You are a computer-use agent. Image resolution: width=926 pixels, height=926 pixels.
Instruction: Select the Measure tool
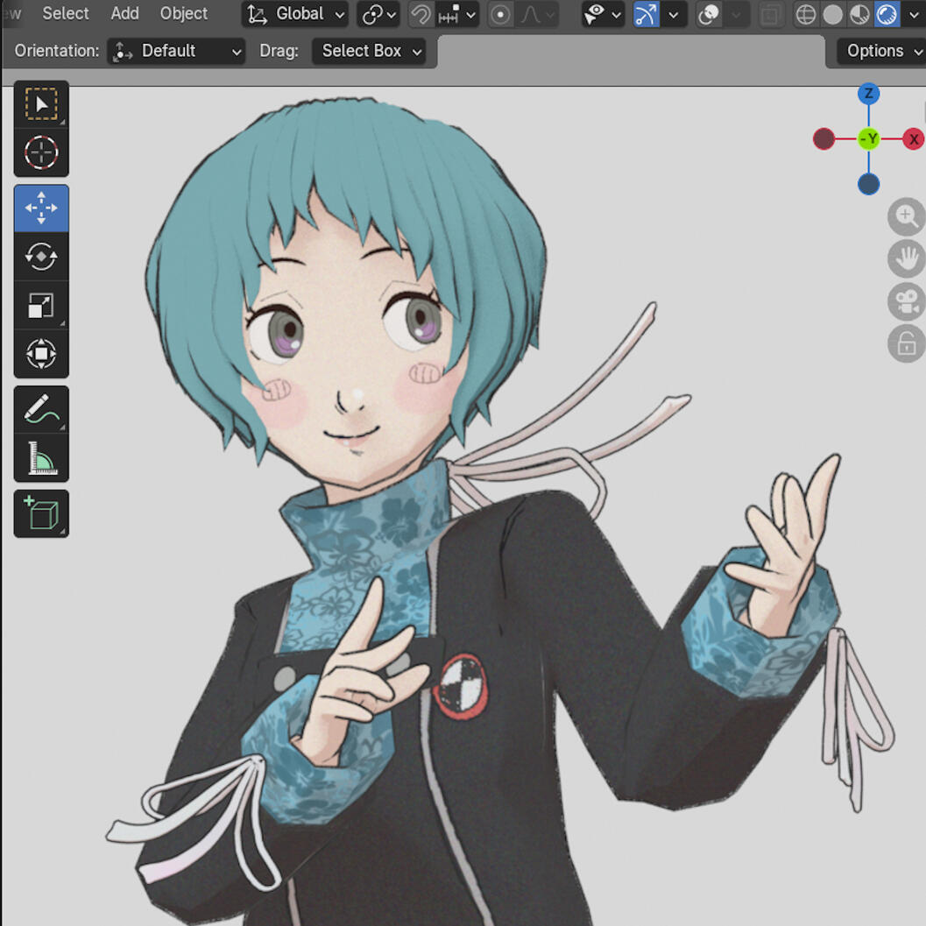[41, 457]
